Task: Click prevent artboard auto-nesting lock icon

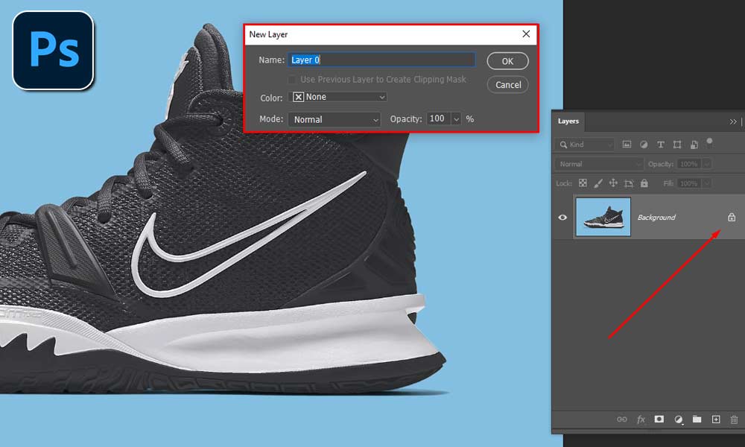Action: [x=629, y=183]
